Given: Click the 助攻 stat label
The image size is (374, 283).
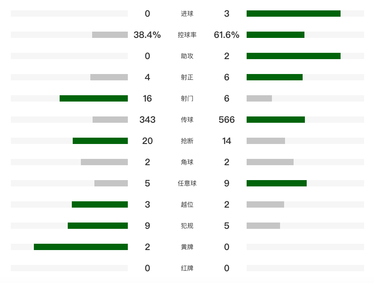Looking at the screenshot, I should tap(187, 56).
